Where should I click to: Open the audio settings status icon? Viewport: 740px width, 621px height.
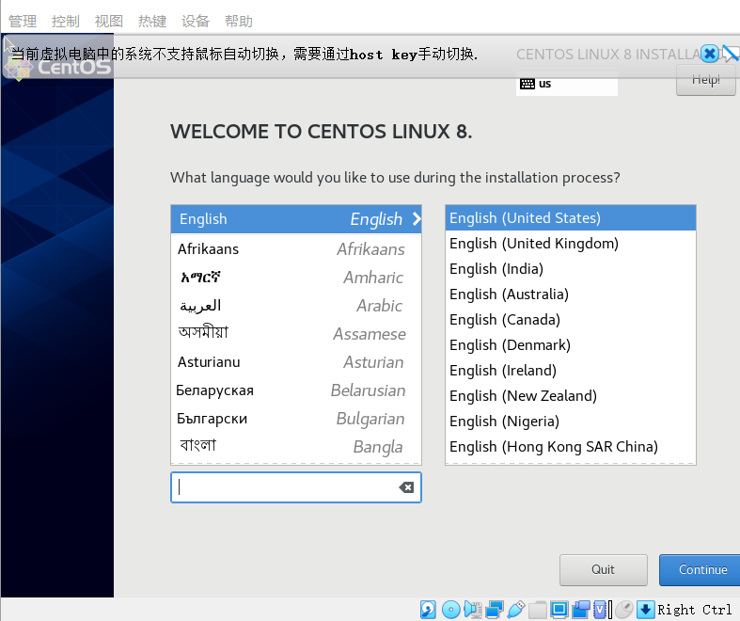tap(473, 610)
